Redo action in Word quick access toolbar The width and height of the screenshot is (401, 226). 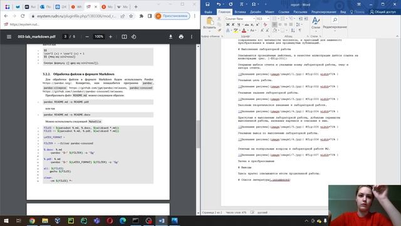coord(231,4)
